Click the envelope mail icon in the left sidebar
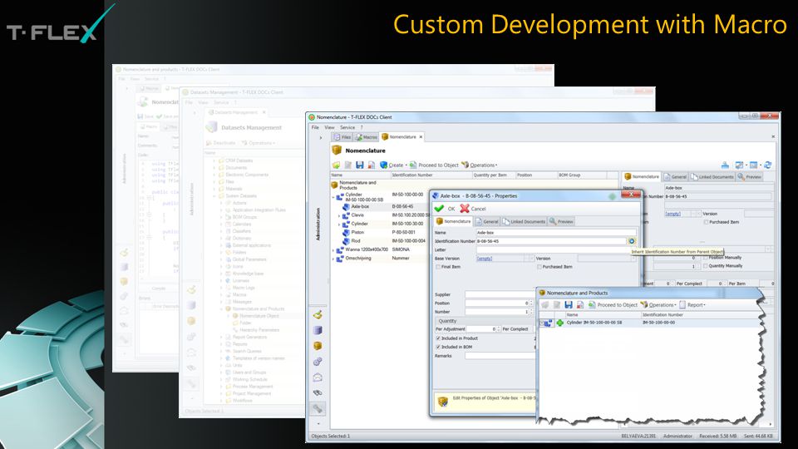The width and height of the screenshot is (798, 449). (x=318, y=377)
